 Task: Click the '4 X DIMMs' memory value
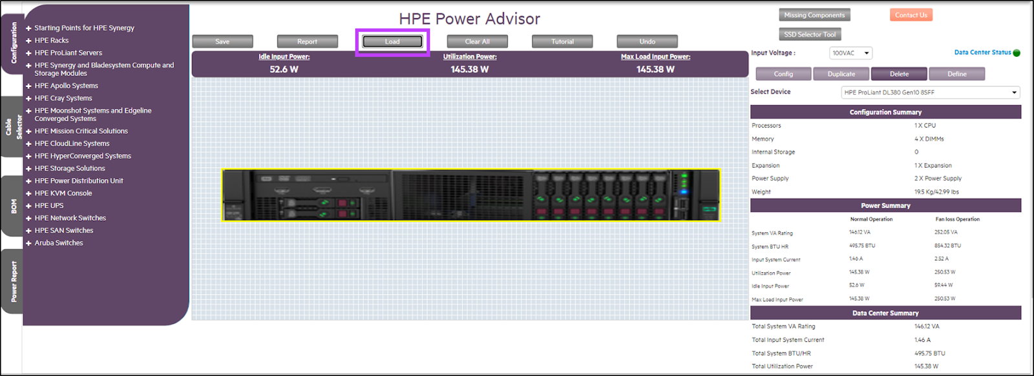coord(929,139)
